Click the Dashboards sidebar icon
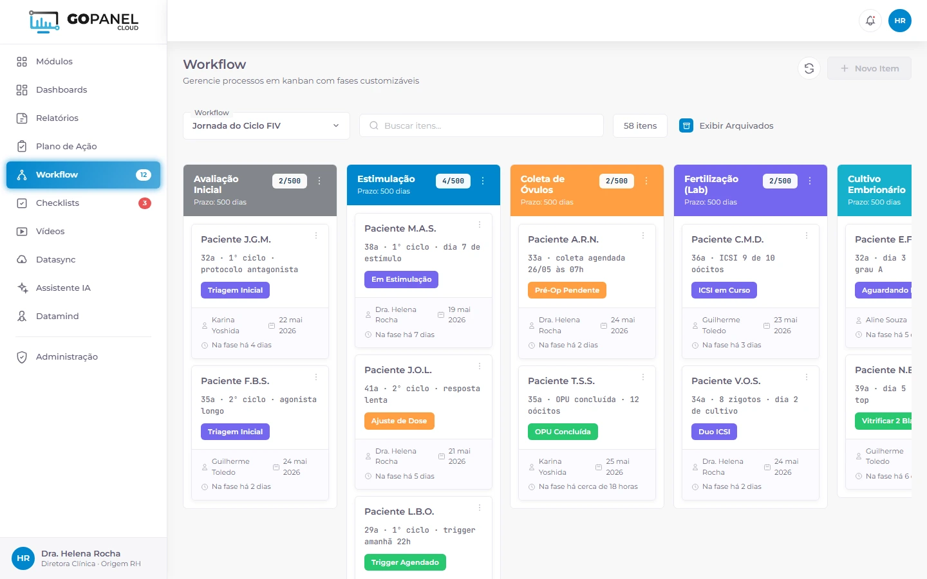Image resolution: width=927 pixels, height=579 pixels. pyautogui.click(x=22, y=90)
